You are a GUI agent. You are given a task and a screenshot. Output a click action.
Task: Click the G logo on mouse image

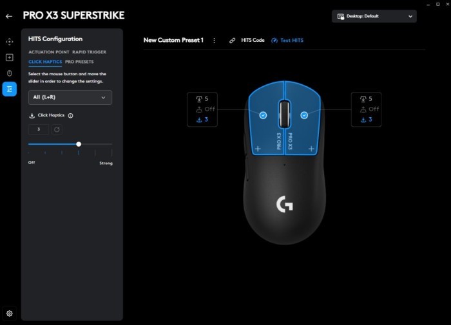(285, 204)
